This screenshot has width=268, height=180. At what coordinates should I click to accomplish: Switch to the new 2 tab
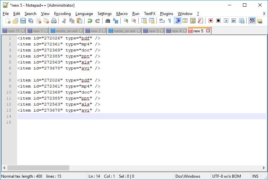(x=95, y=31)
